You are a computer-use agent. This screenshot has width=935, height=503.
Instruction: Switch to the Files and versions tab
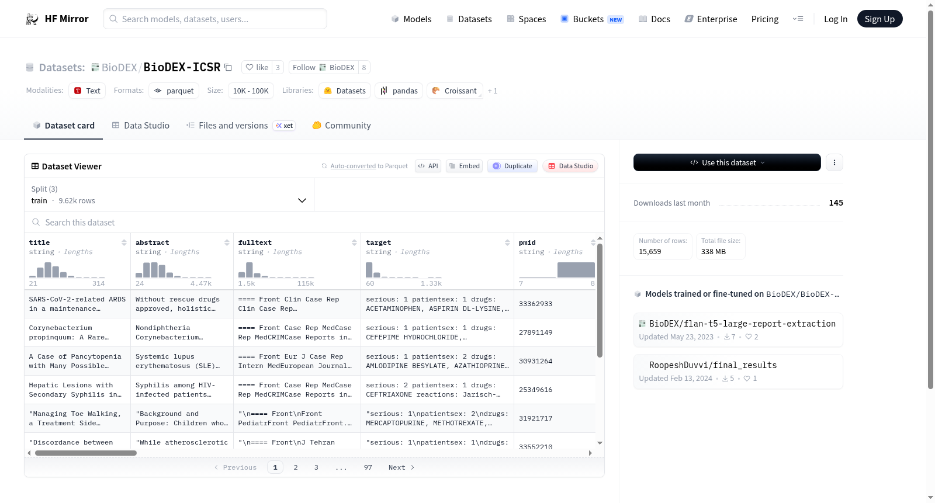(241, 126)
